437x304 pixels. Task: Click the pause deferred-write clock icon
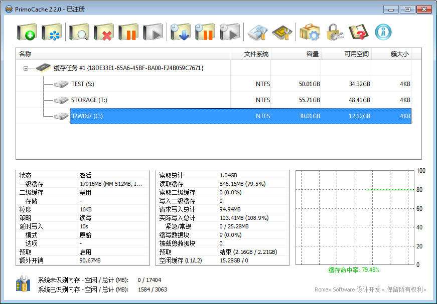pos(205,32)
